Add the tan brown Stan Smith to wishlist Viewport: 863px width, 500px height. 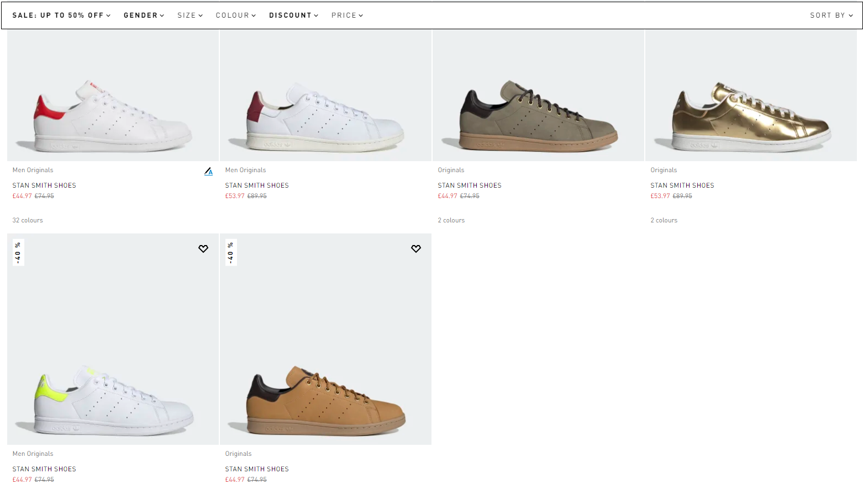[416, 249]
